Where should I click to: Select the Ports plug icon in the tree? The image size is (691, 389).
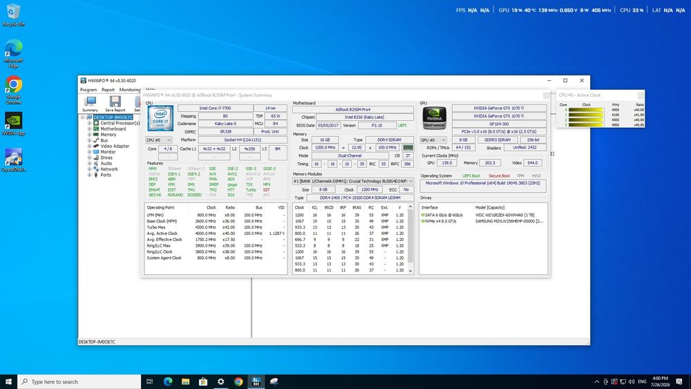click(95, 175)
